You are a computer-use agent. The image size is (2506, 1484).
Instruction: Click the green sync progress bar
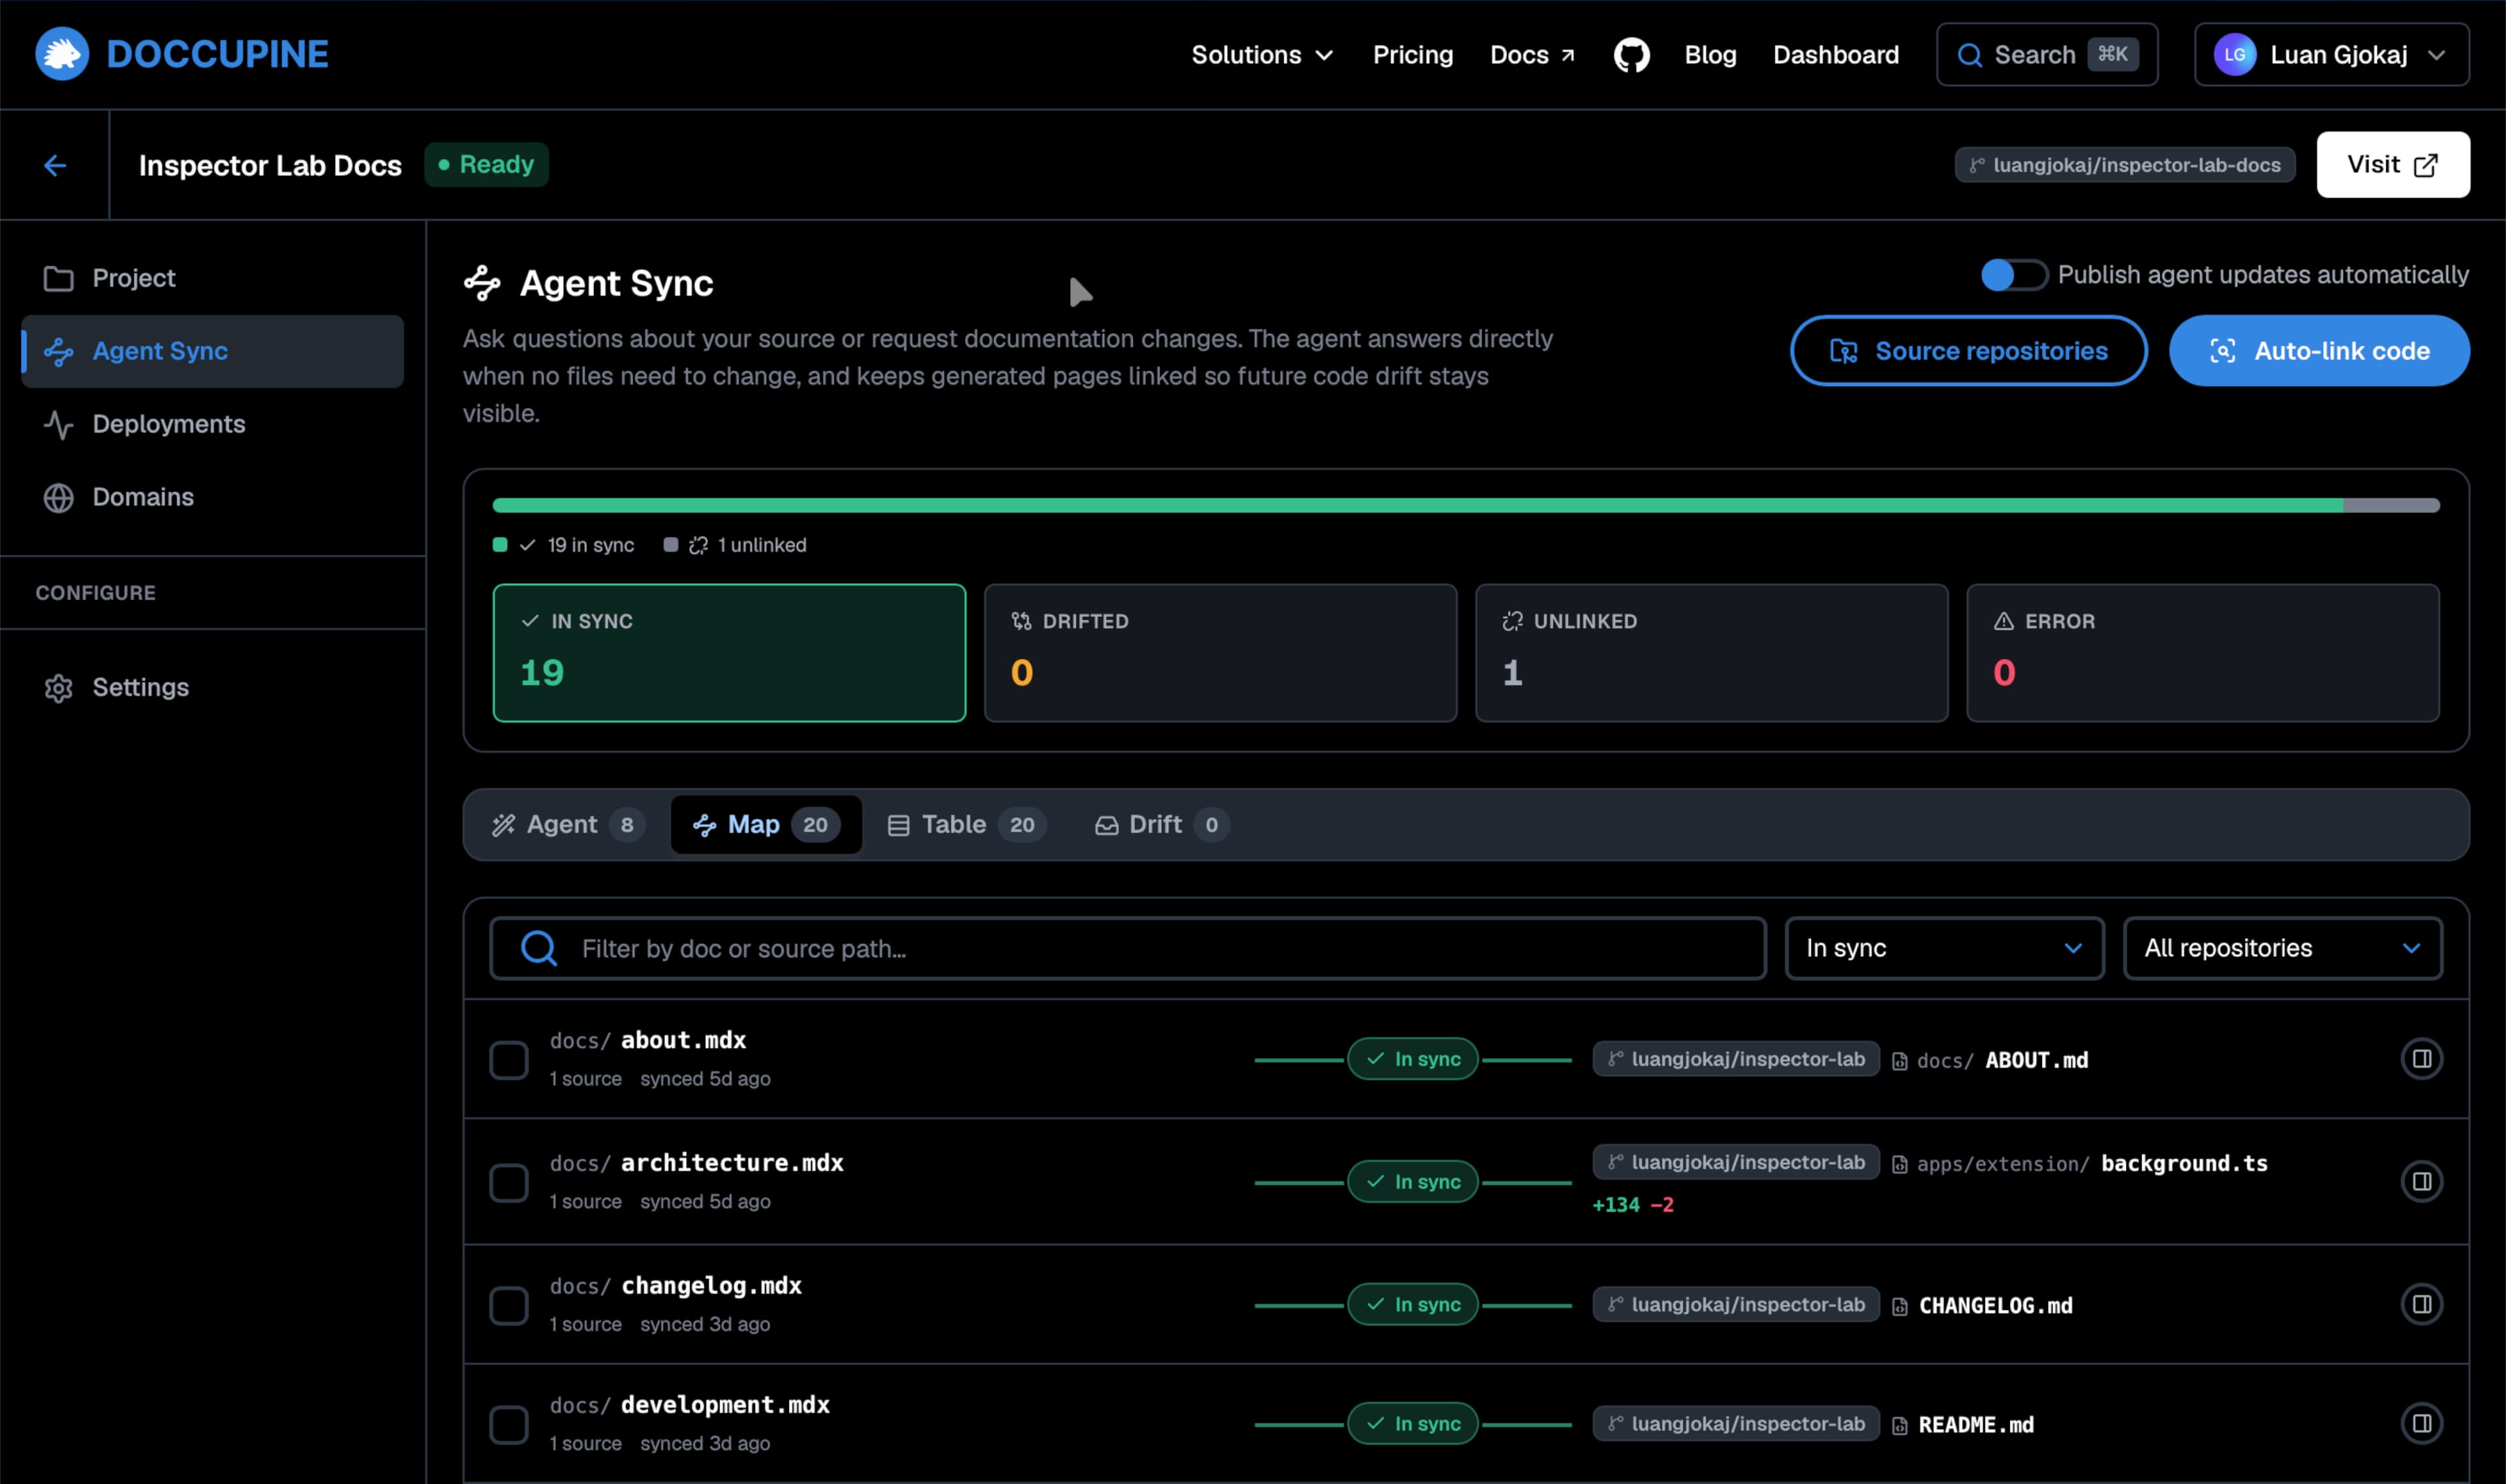1417,506
